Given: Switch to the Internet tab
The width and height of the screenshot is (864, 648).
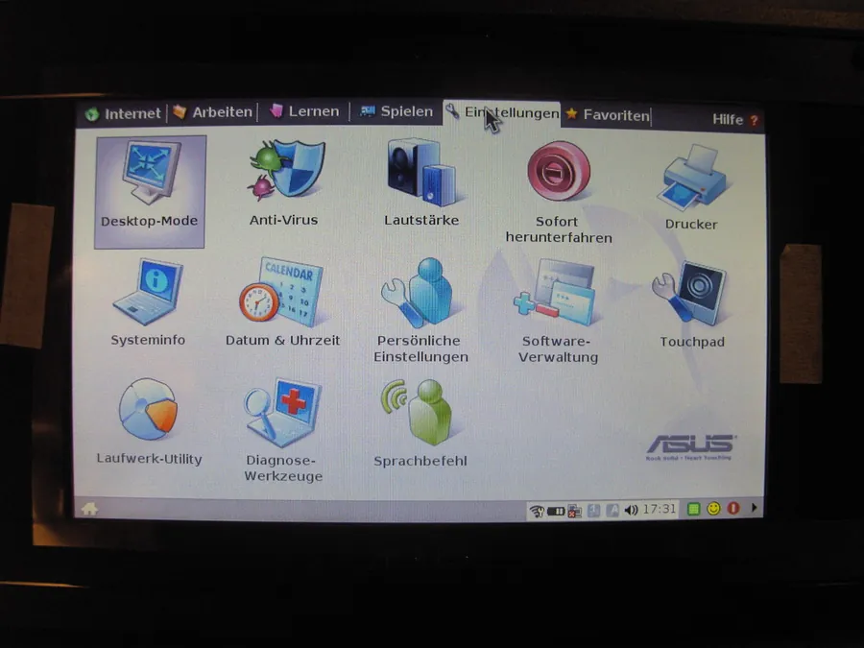Looking at the screenshot, I should (x=123, y=113).
